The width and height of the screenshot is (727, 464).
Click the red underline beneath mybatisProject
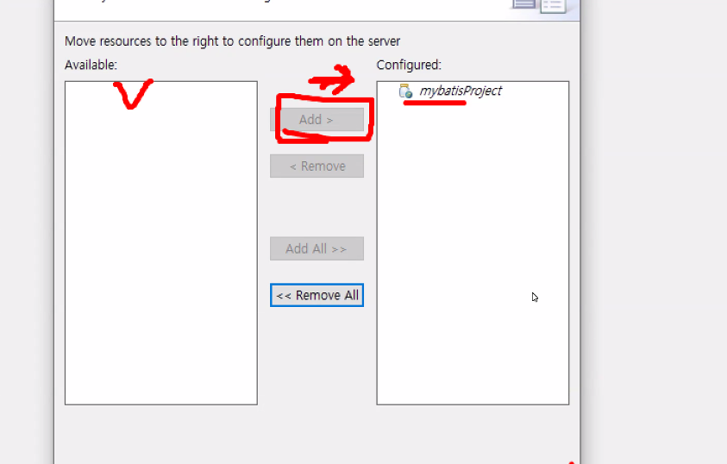[x=435, y=103]
